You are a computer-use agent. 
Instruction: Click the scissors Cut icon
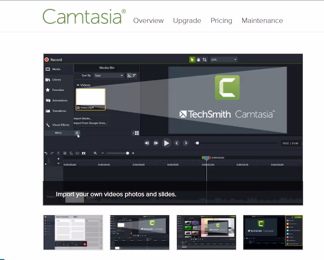click(x=58, y=153)
